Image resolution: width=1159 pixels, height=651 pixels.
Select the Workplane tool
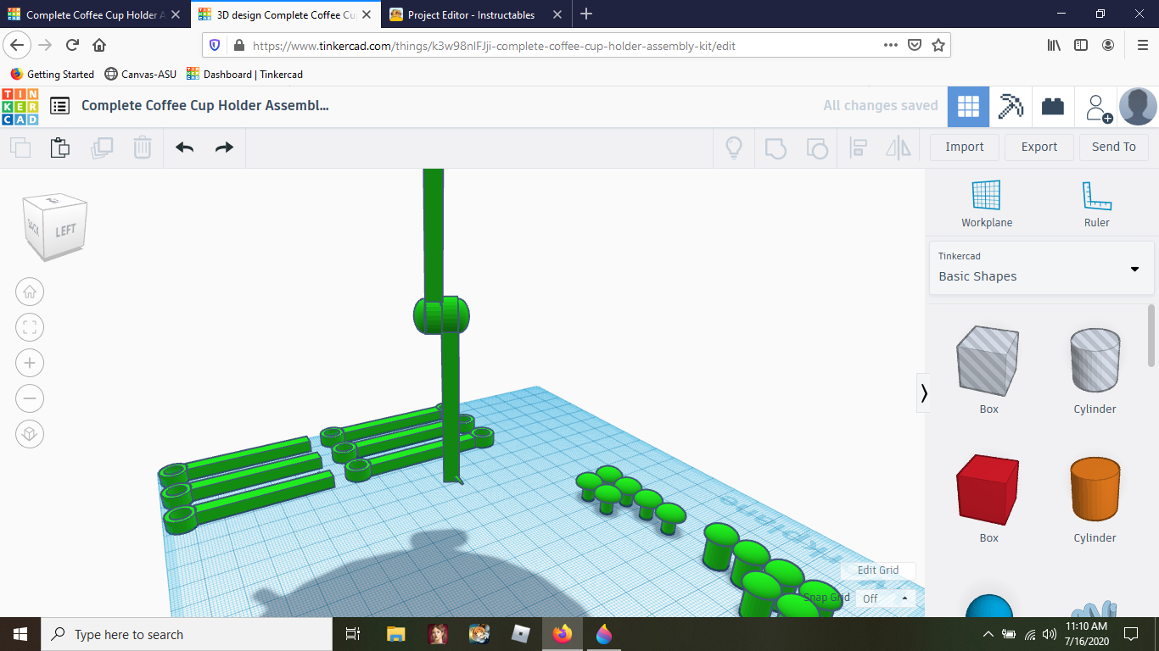tap(987, 204)
